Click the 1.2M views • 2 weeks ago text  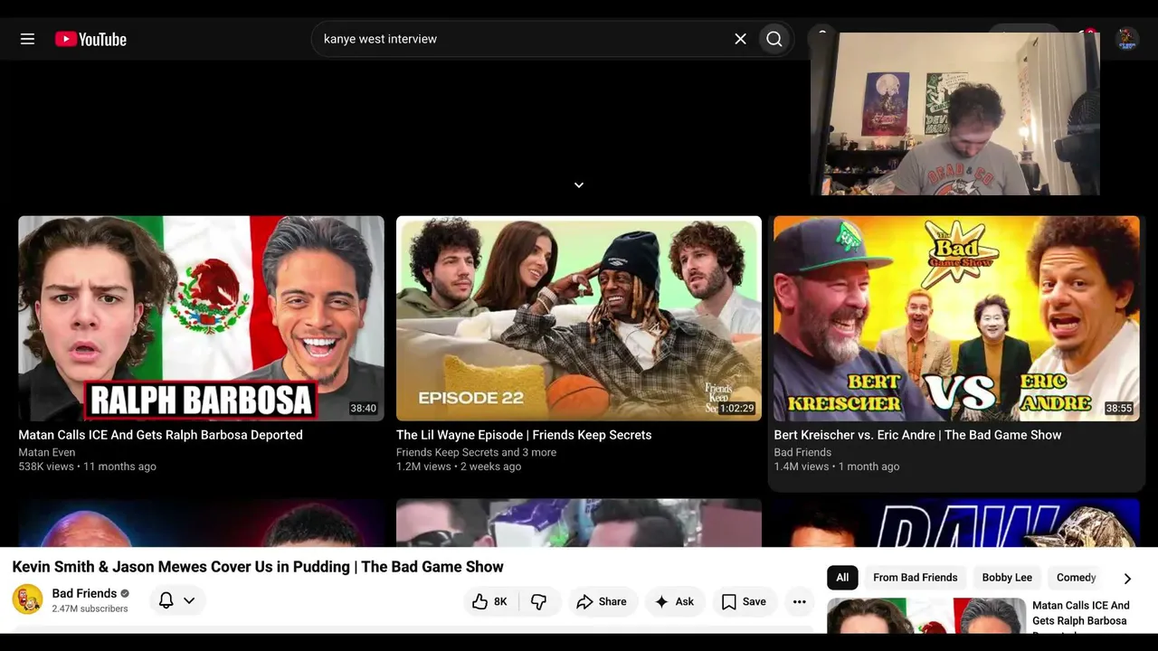pos(459,467)
